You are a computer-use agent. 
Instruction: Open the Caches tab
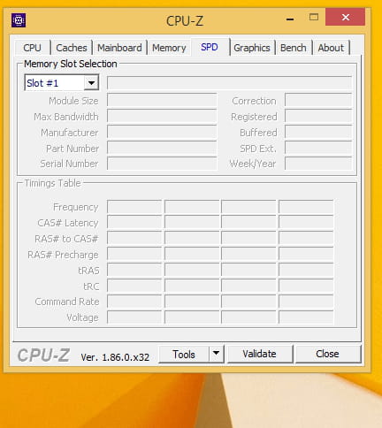click(72, 48)
